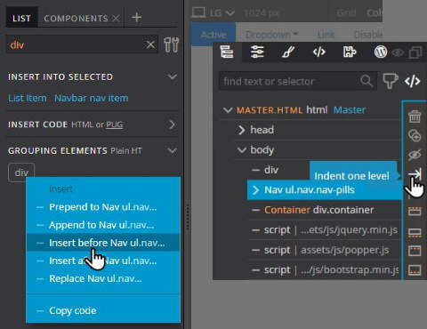Image resolution: width=427 pixels, height=329 pixels.
Task: Collapse the MASTER.HTML tree node
Action: (x=228, y=110)
